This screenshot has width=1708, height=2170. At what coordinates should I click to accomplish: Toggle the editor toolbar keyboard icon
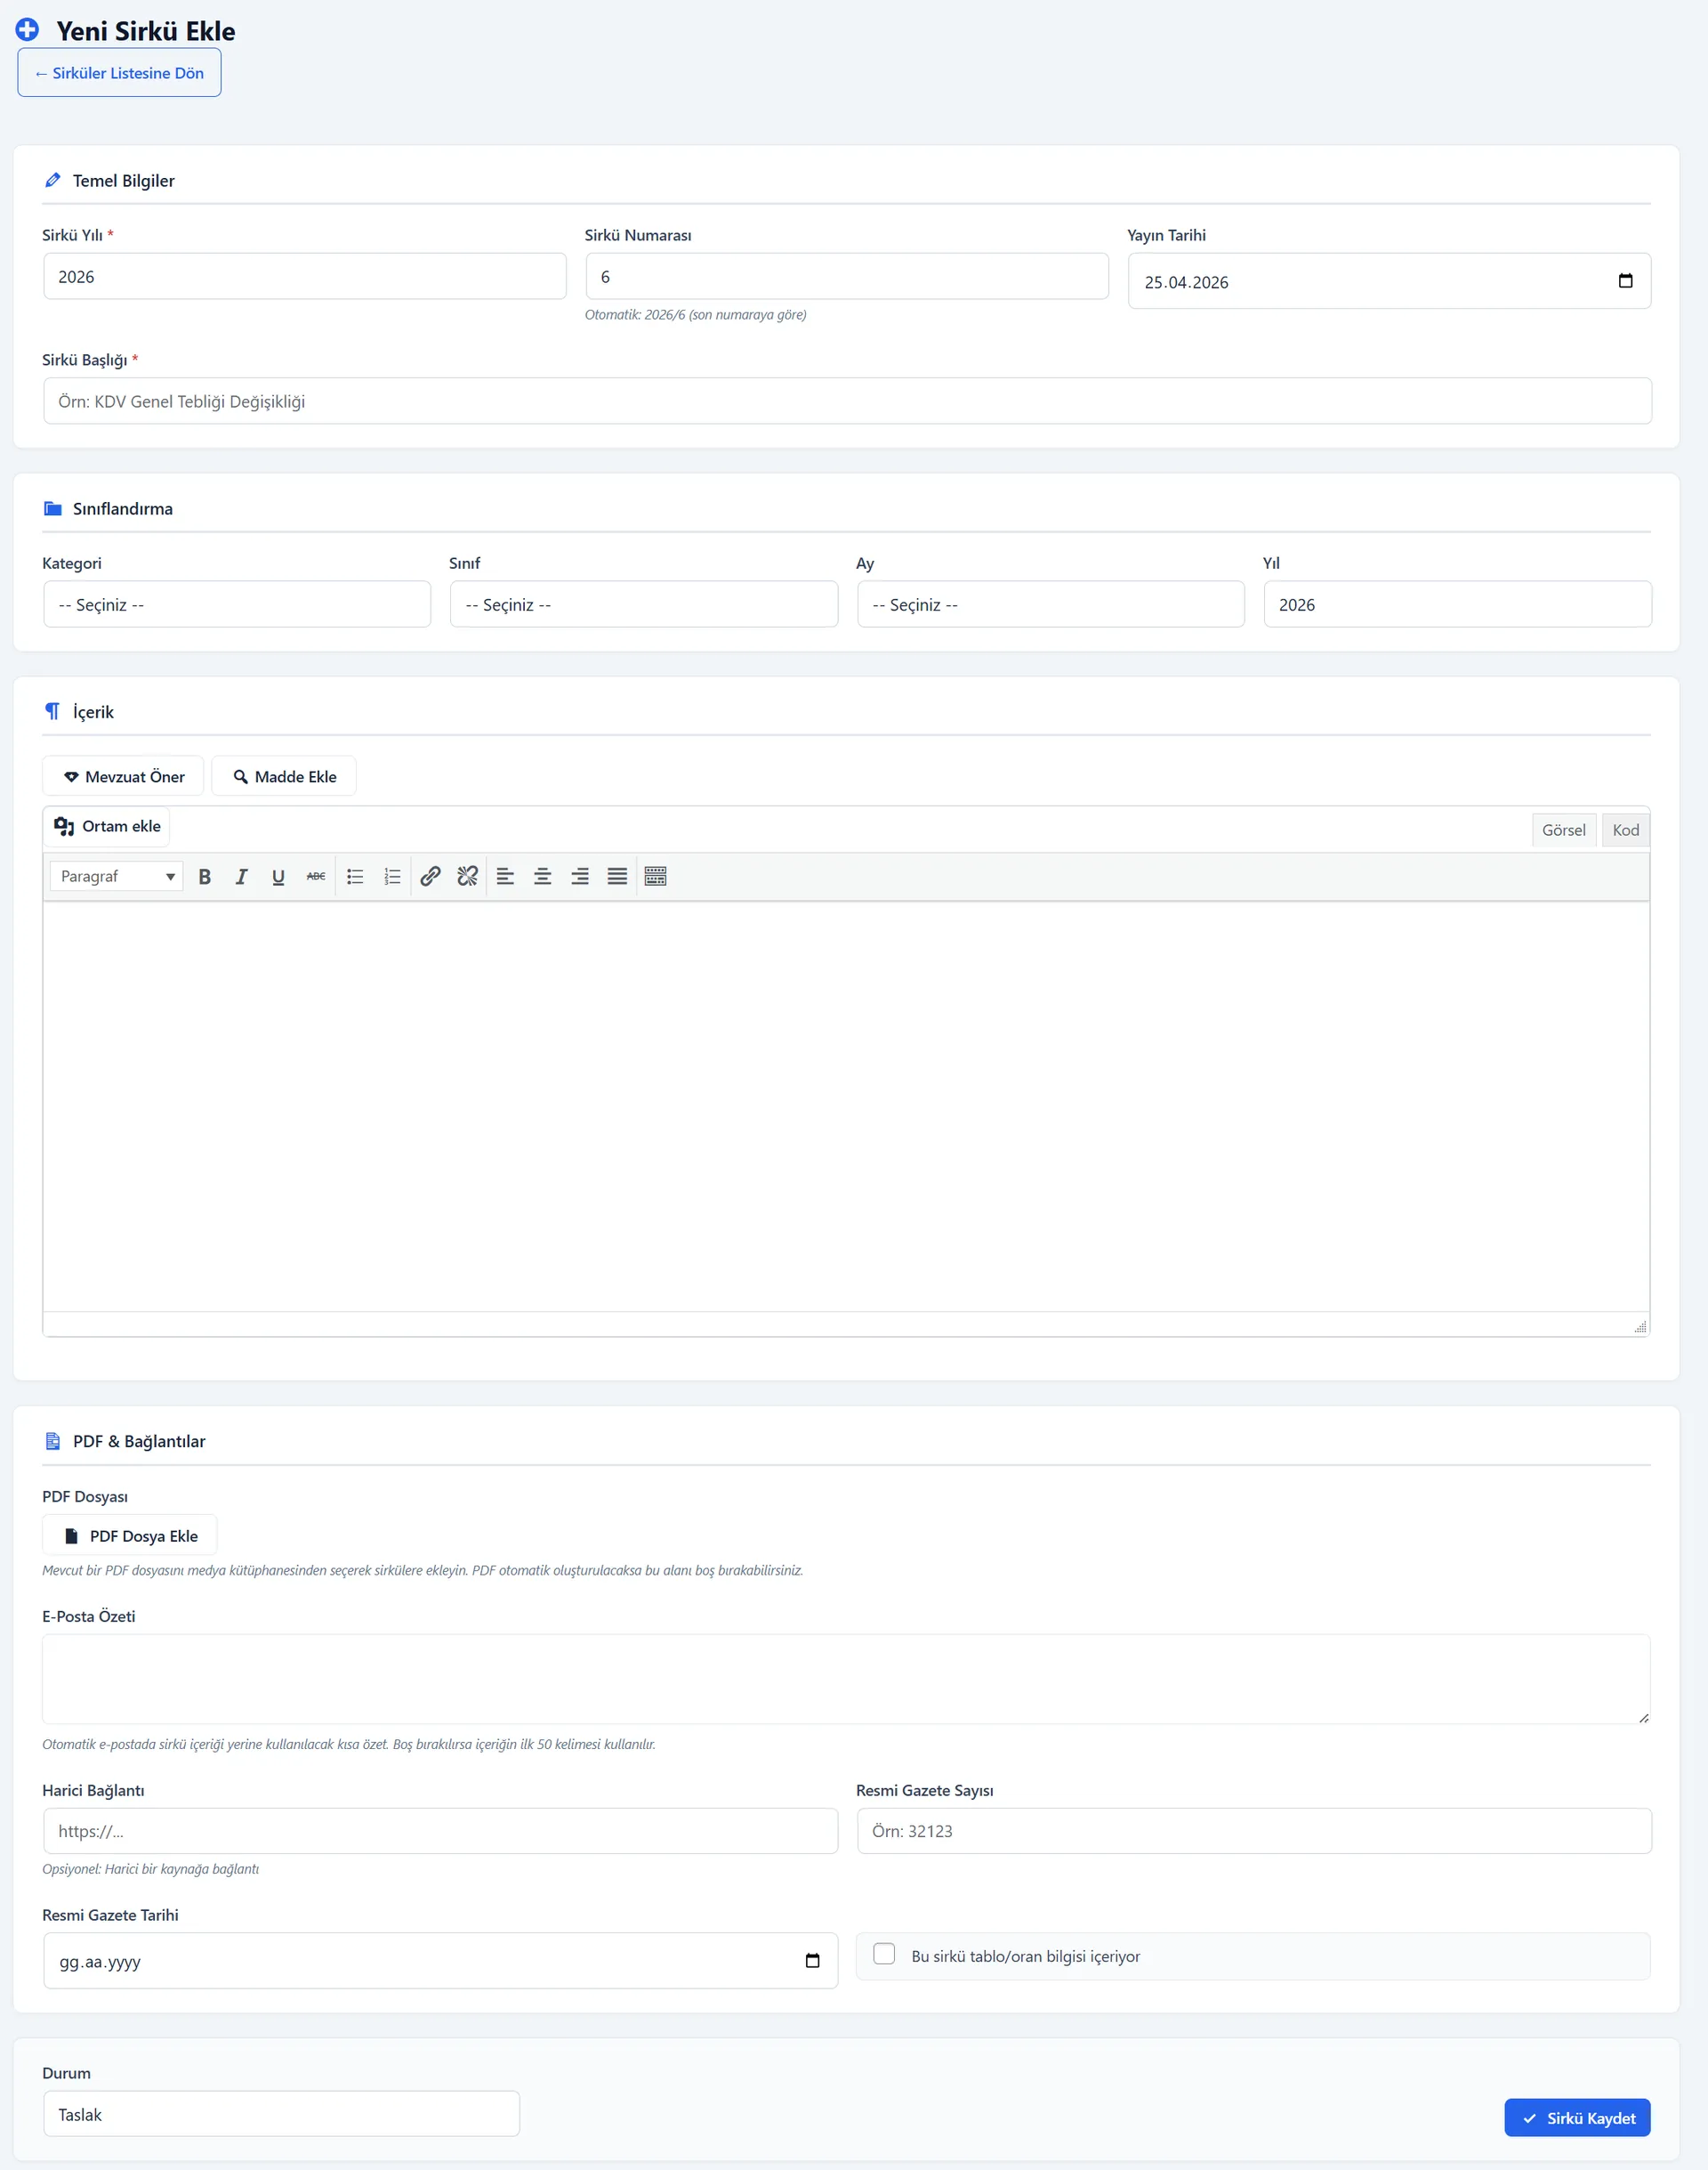tap(656, 877)
